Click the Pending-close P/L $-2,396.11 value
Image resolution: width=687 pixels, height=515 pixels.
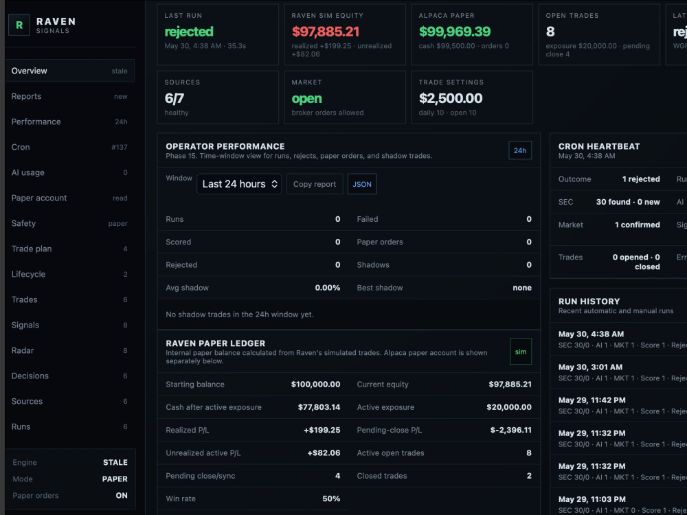click(511, 430)
